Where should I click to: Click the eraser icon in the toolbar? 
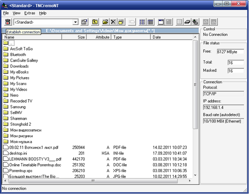tap(187, 22)
